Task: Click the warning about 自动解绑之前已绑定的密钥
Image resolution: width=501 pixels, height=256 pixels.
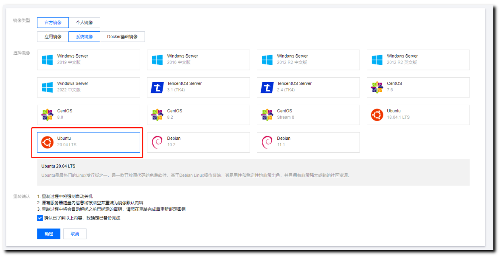Action: (112, 209)
